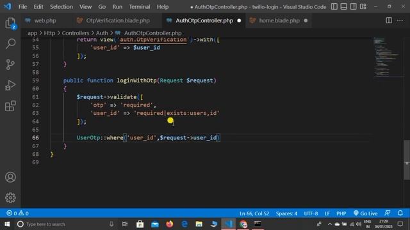Open Windows Start menu
This screenshot has height=230, width=410.
click(7, 224)
